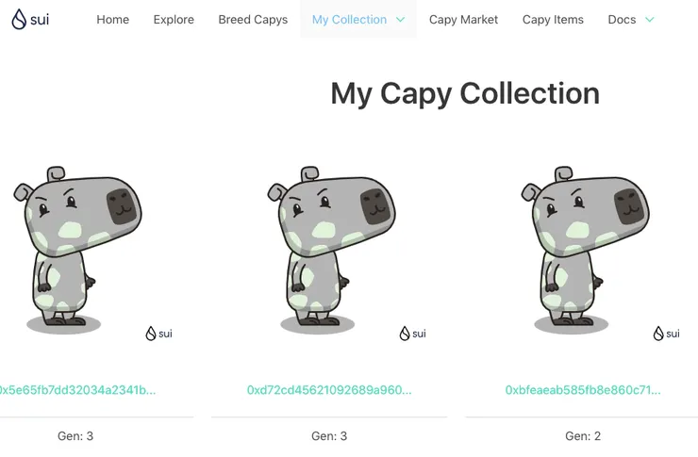Open capy address 0x5e65fb7dd32034a2341b link
698x457 pixels.
pos(76,390)
